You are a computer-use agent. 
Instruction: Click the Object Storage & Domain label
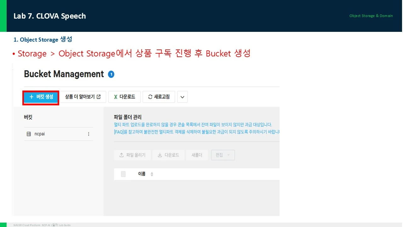[x=371, y=16]
